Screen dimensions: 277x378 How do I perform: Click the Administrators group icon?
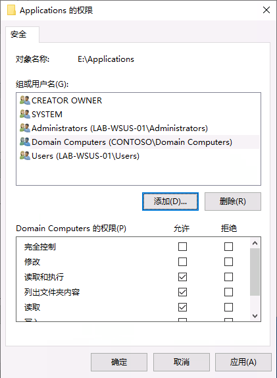click(25, 128)
